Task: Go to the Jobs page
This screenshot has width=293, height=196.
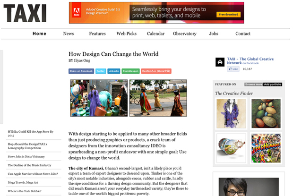Action: [x=214, y=34]
